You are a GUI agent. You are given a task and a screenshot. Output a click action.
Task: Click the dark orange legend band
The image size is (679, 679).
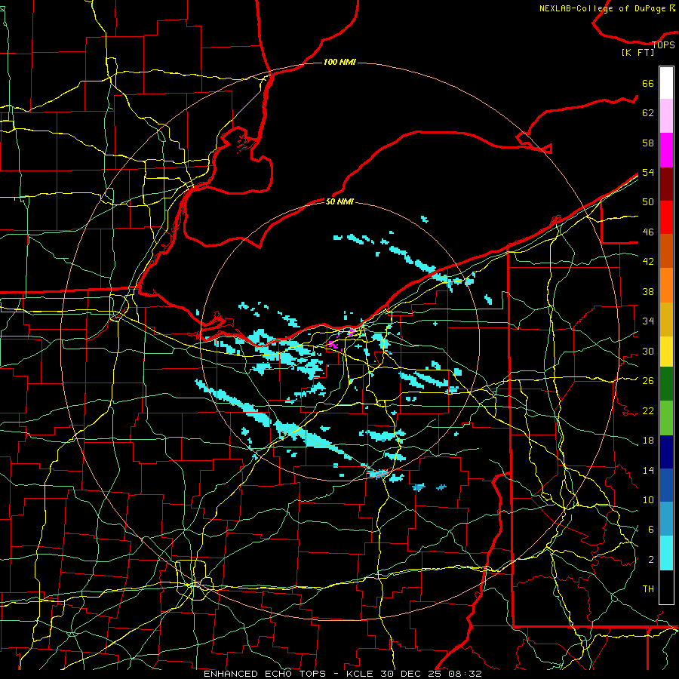click(x=666, y=251)
